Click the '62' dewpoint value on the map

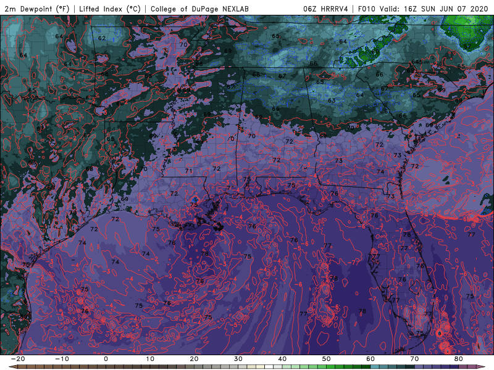point(102,38)
